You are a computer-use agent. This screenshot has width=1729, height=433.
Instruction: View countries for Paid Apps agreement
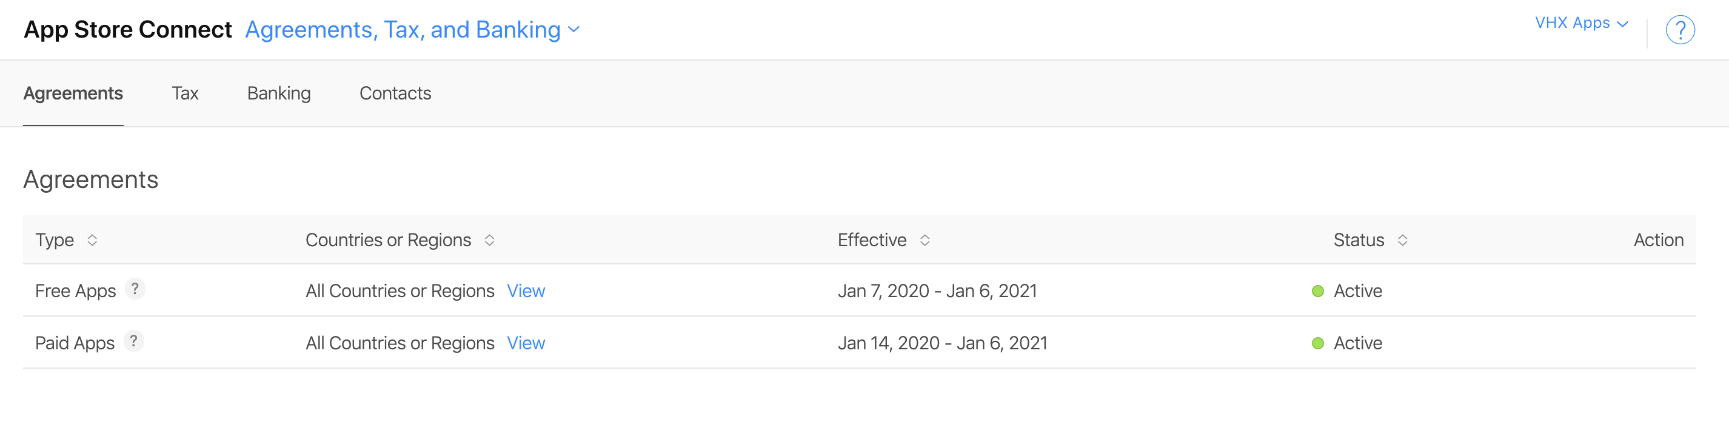pyautogui.click(x=526, y=343)
